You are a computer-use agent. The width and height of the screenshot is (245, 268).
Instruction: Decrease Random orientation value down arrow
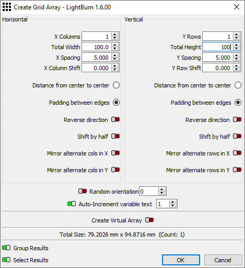(x=162, y=193)
